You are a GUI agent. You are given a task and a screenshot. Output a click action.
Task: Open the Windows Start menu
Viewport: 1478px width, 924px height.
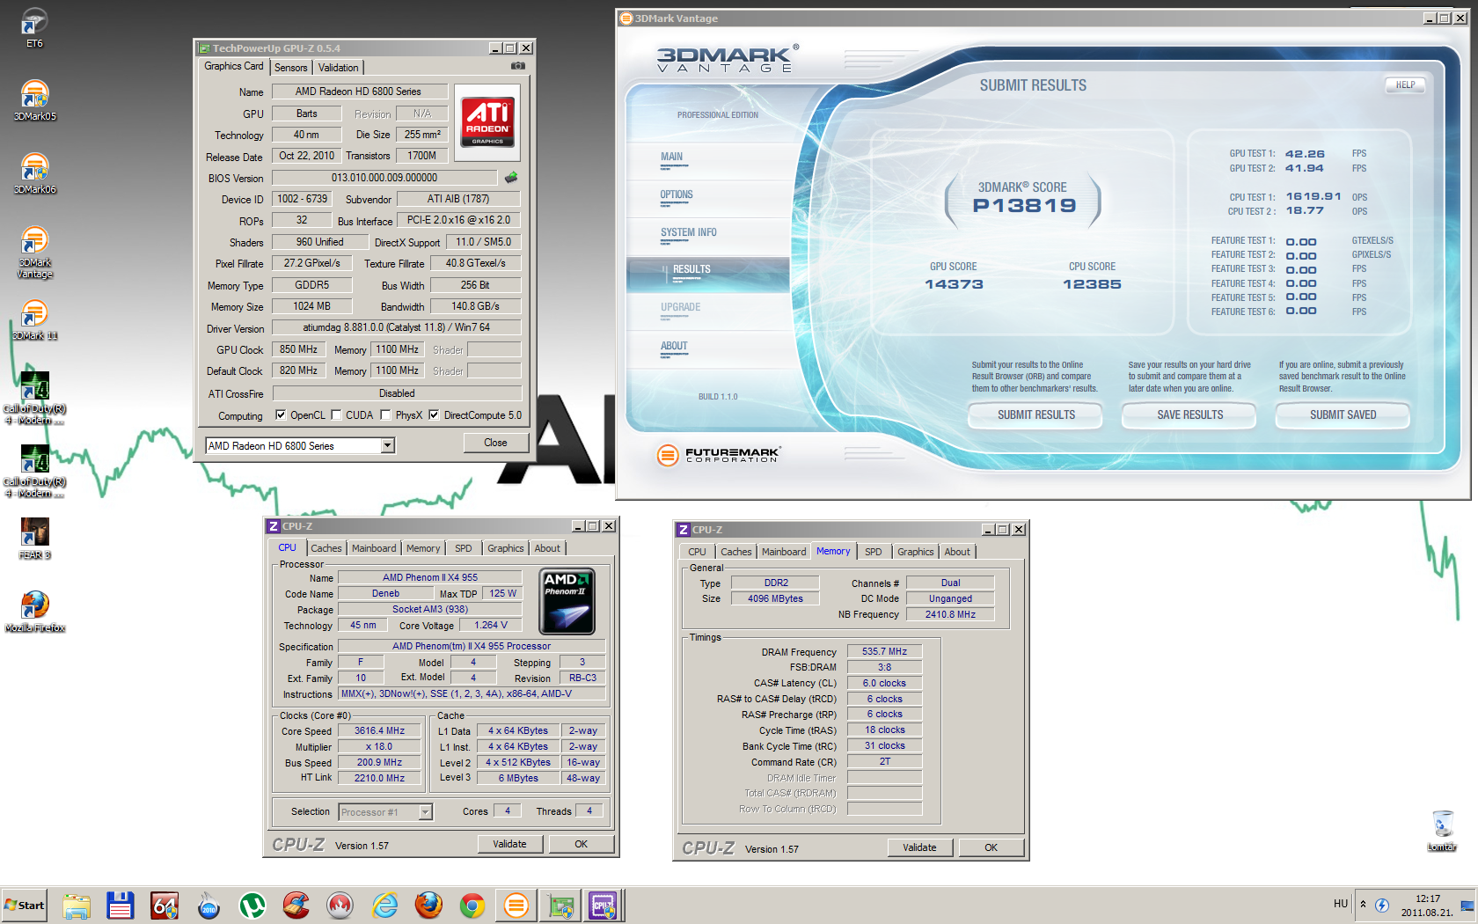[25, 906]
